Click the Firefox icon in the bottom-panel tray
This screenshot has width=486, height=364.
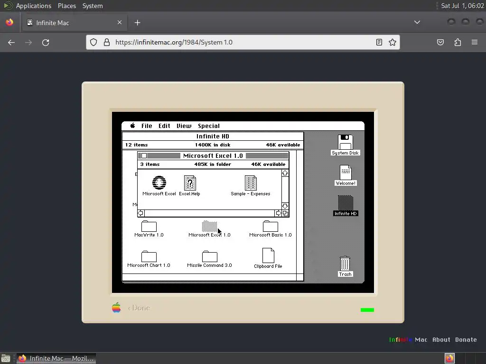pos(449,358)
